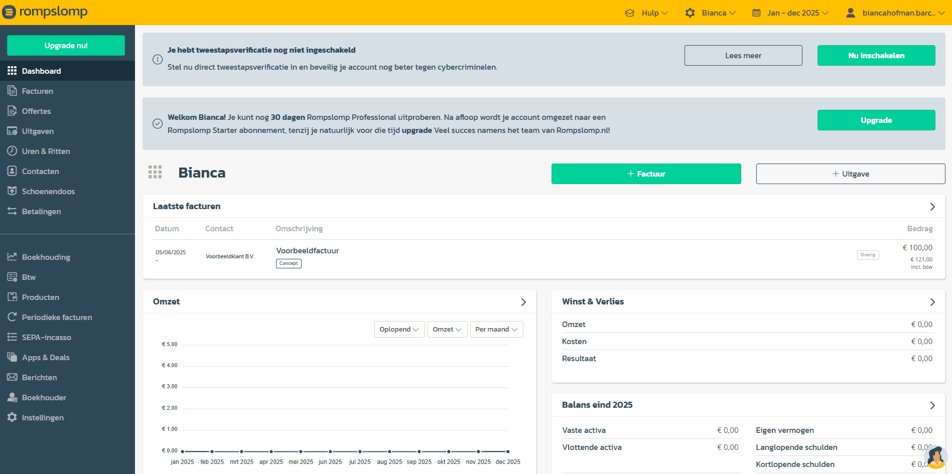Expand Laatste facturen with chevron arrow
Image resolution: width=952 pixels, height=474 pixels.
point(932,207)
